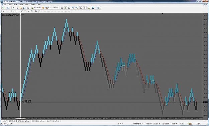This screenshot has height=126, width=209.
Task: Click the chart shift triangle marker
Action: 162,14
